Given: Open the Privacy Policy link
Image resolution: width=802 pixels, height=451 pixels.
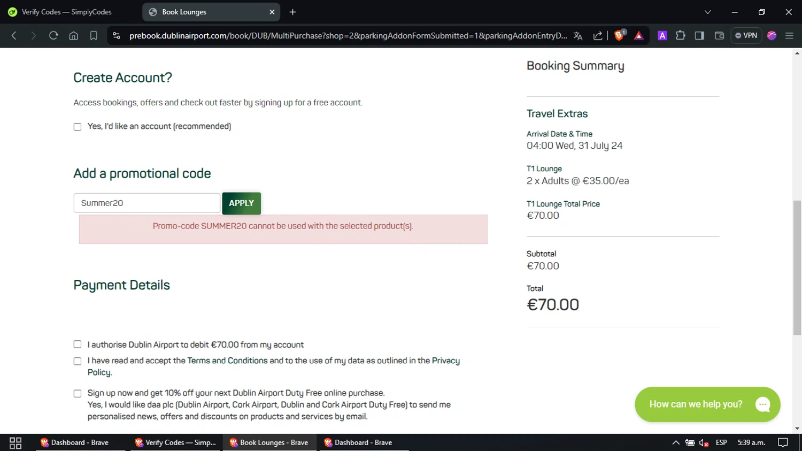Looking at the screenshot, I should pos(445,361).
